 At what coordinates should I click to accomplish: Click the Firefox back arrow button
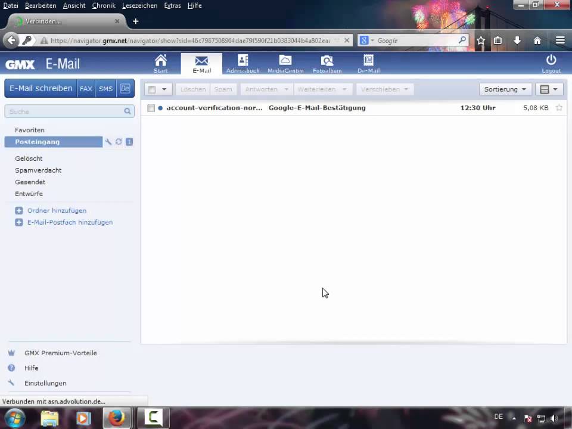click(11, 40)
